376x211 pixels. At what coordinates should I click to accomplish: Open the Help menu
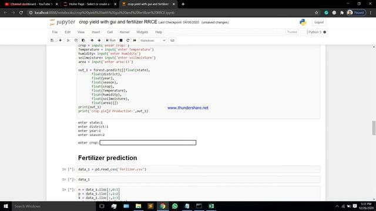tap(159, 32)
